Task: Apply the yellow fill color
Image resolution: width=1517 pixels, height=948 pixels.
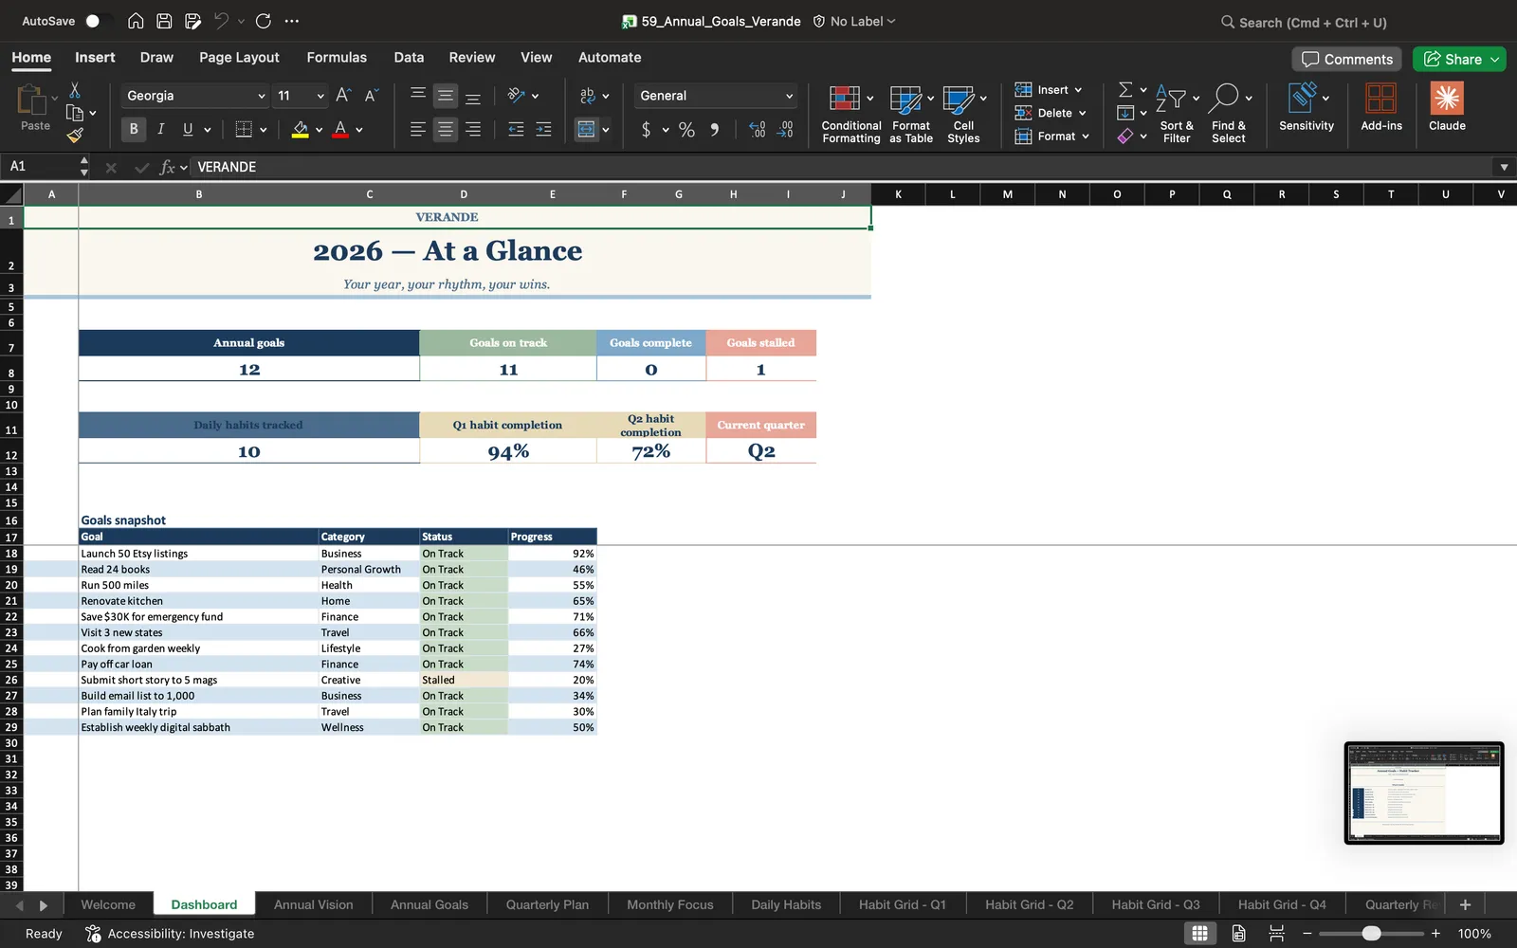Action: click(x=300, y=129)
